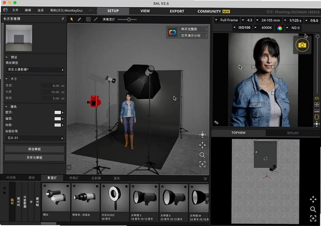The height and width of the screenshot is (226, 321).
Task: Select the pencil draw tool in toolbar
Action: click(x=79, y=19)
